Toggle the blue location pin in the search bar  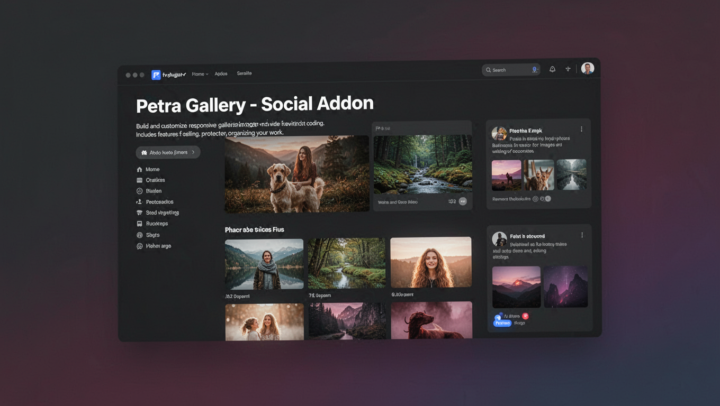(535, 69)
